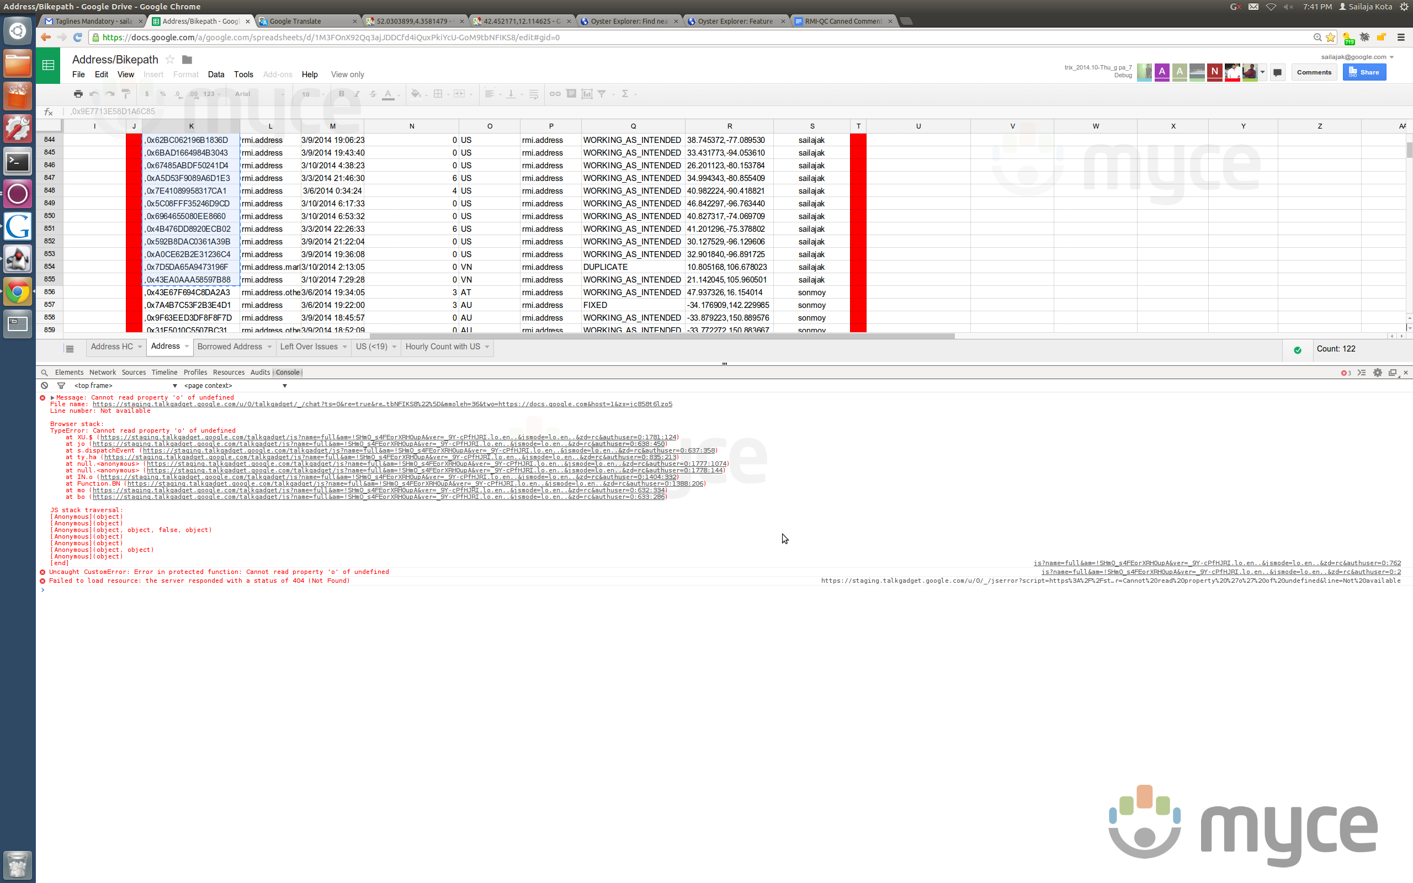Click the DevTools search magnifier icon
1413x883 pixels.
(44, 373)
